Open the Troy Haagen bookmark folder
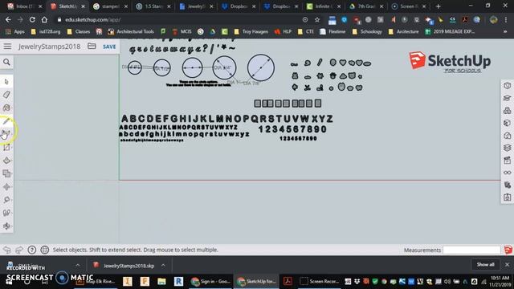Screen dimensions: 514x289 [x=251, y=31]
